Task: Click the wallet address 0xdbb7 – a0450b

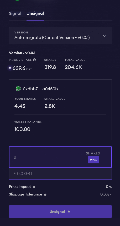Action: point(40,89)
